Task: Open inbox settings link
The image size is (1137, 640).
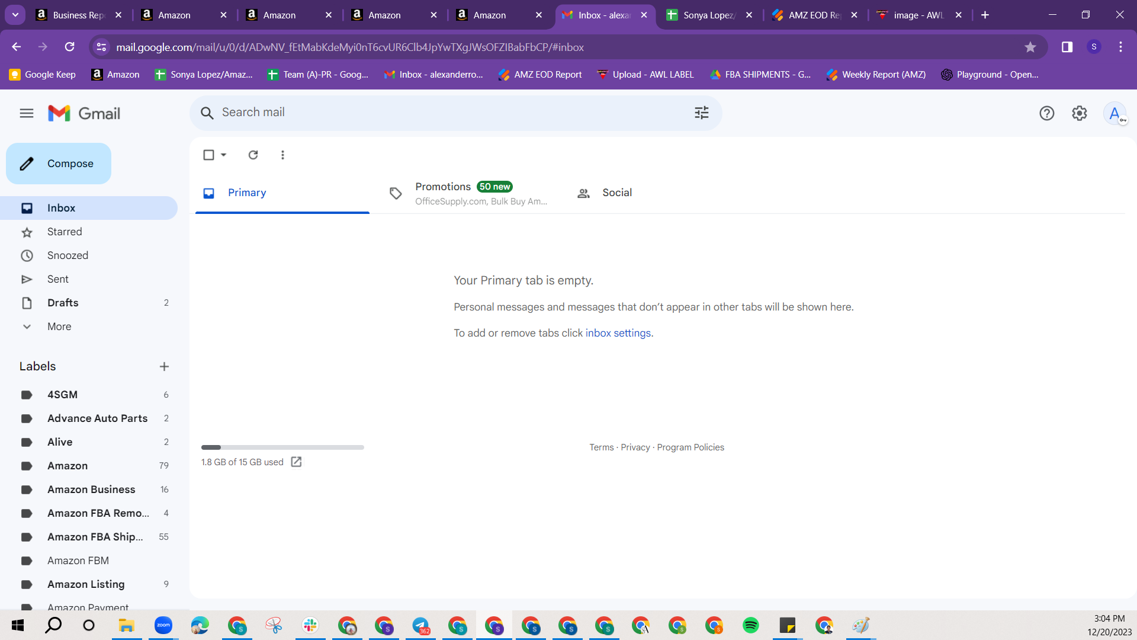Action: click(618, 333)
